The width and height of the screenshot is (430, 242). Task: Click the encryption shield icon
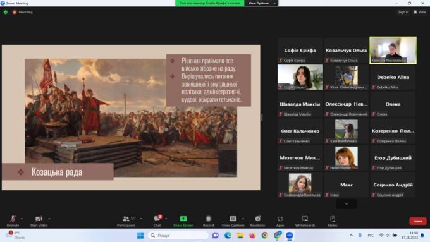6,12
